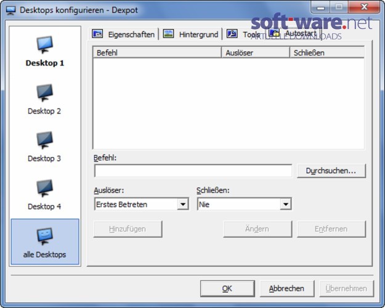Sort by the Auslöser column header

point(256,52)
